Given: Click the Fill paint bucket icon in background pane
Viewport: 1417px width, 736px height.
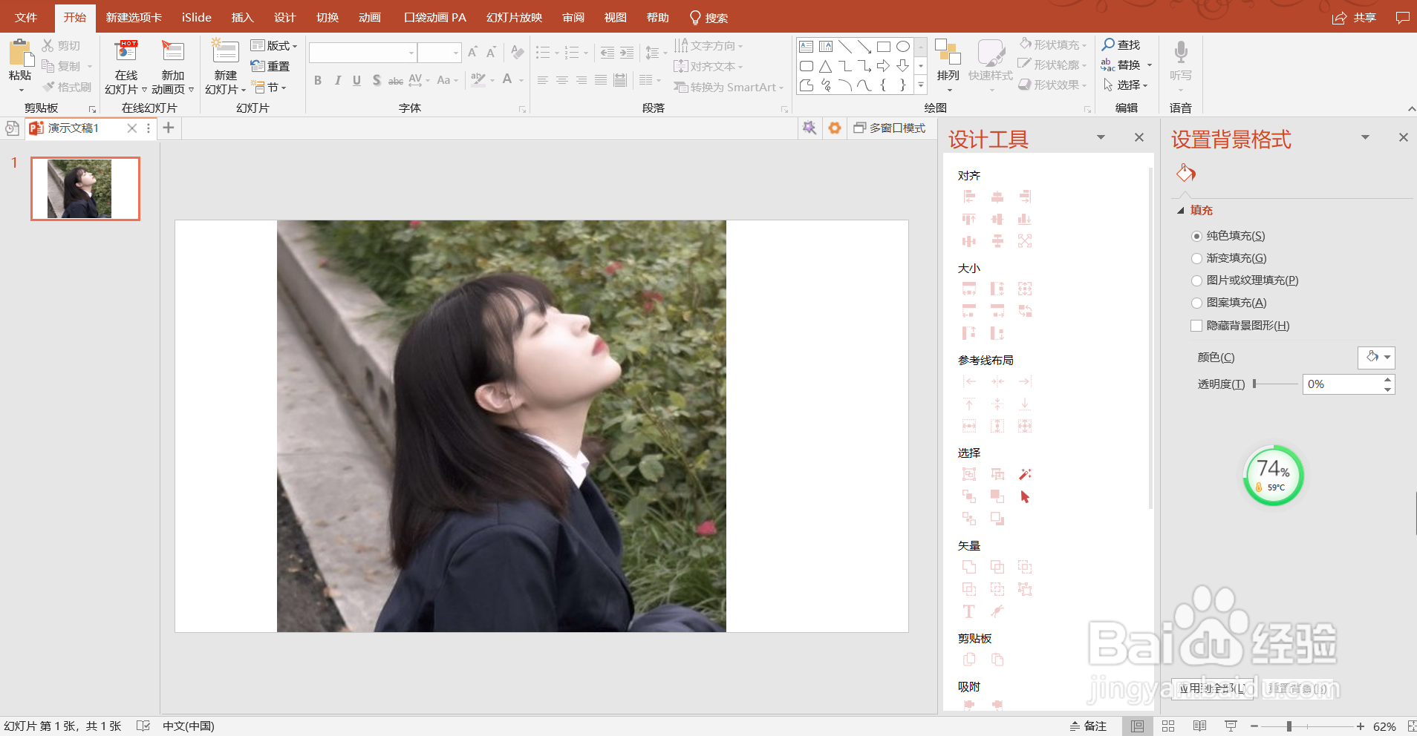Looking at the screenshot, I should pos(1186,174).
